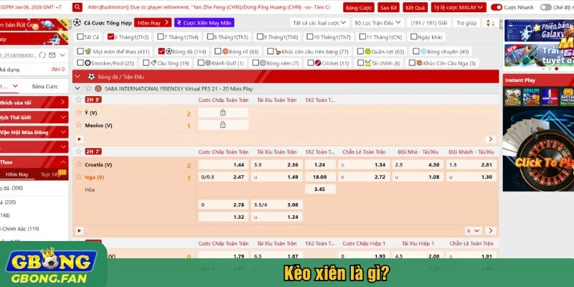Open more markets arrow for Ý vs Mexico
This screenshot has width=574, height=287.
point(491,139)
